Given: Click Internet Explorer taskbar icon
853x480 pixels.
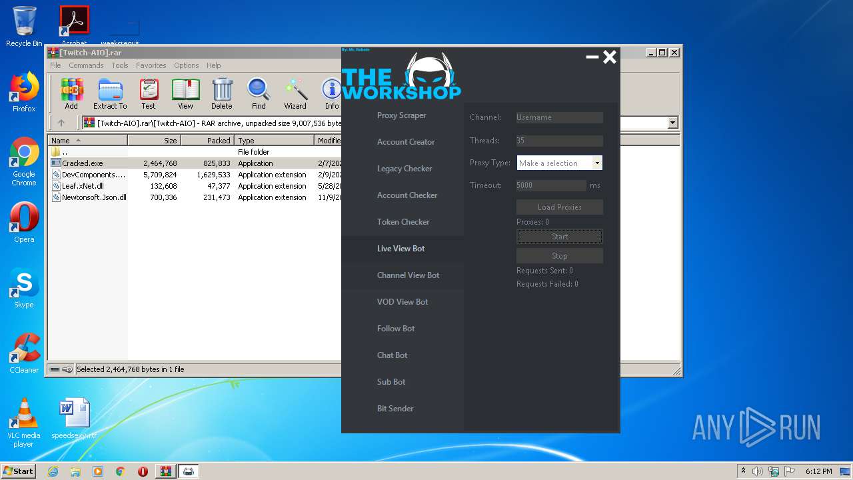Looking at the screenshot, I should [x=53, y=471].
